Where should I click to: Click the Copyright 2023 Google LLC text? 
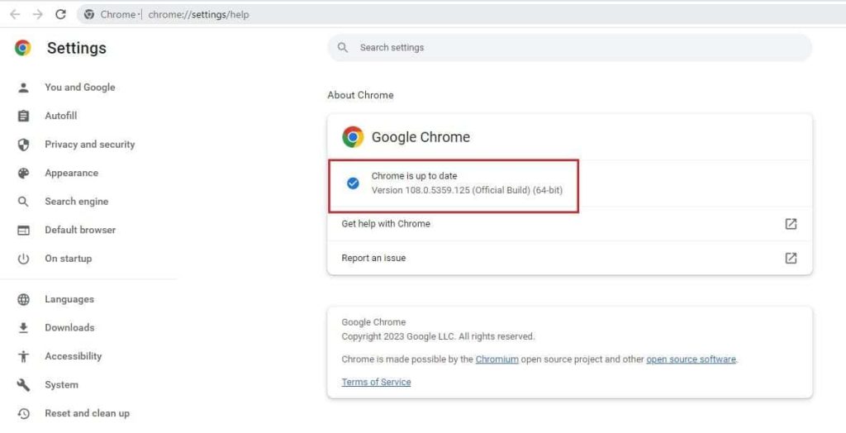pyautogui.click(x=438, y=336)
